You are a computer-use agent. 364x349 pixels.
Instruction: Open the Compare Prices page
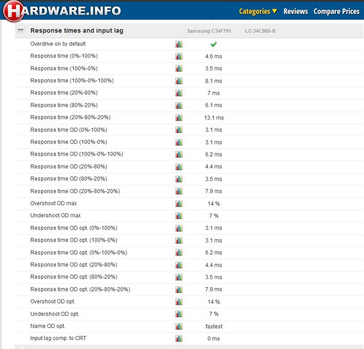(x=336, y=11)
